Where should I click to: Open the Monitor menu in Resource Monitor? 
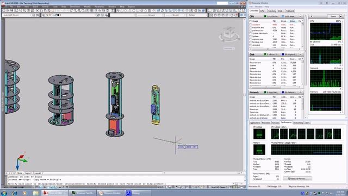pyautogui.click(x=258, y=7)
